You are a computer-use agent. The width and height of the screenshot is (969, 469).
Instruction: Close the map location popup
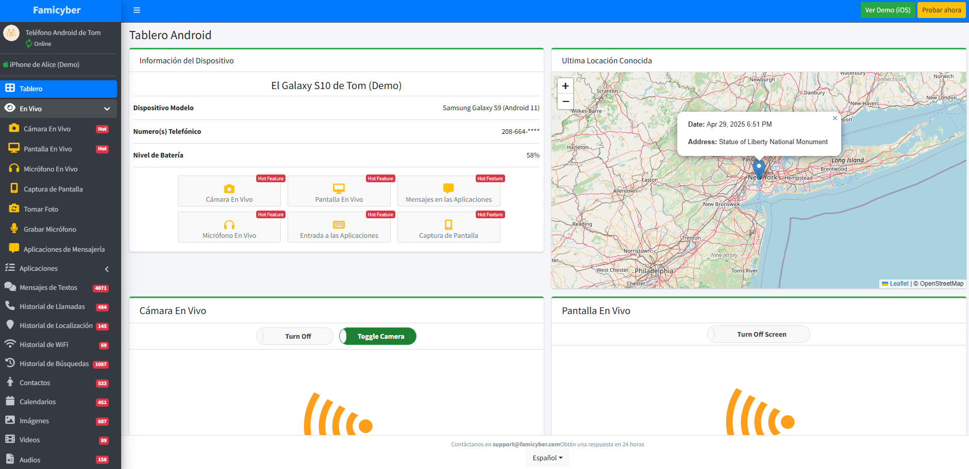835,118
